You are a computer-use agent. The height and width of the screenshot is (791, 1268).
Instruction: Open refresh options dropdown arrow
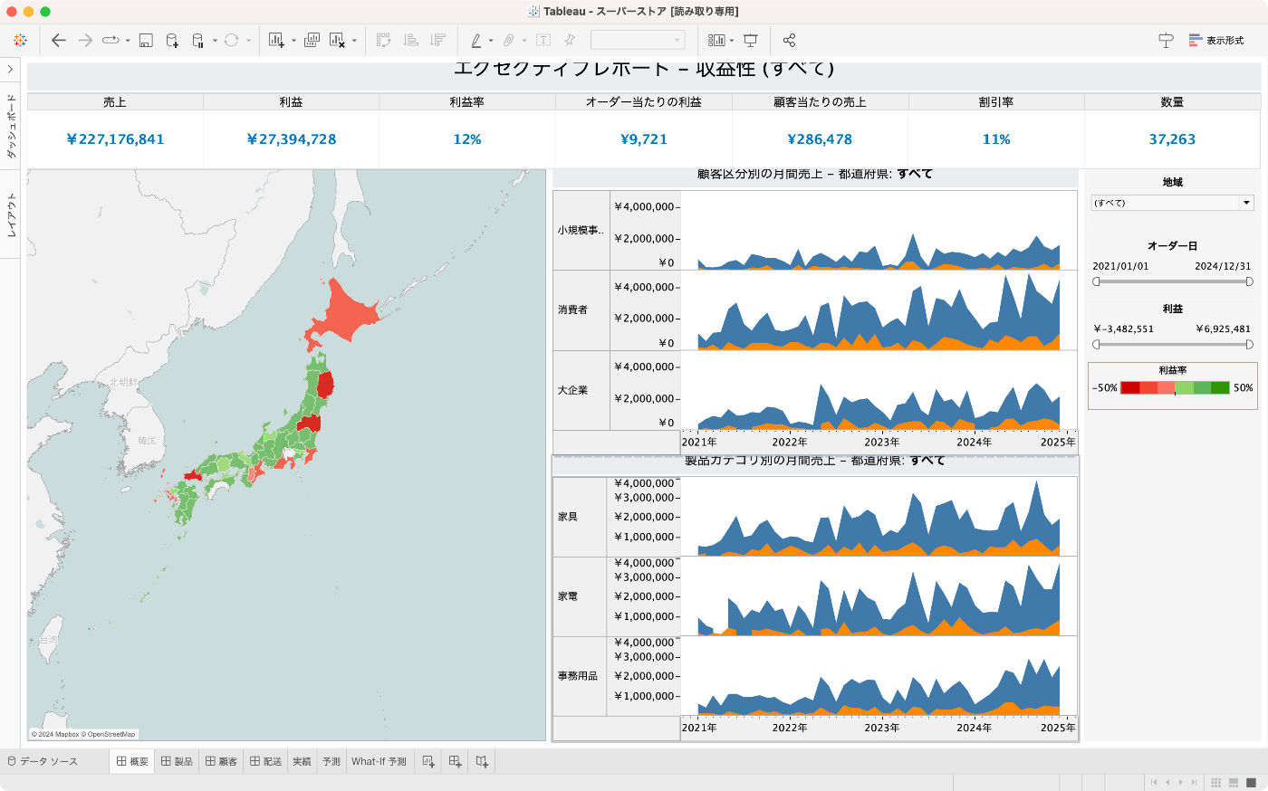click(248, 41)
